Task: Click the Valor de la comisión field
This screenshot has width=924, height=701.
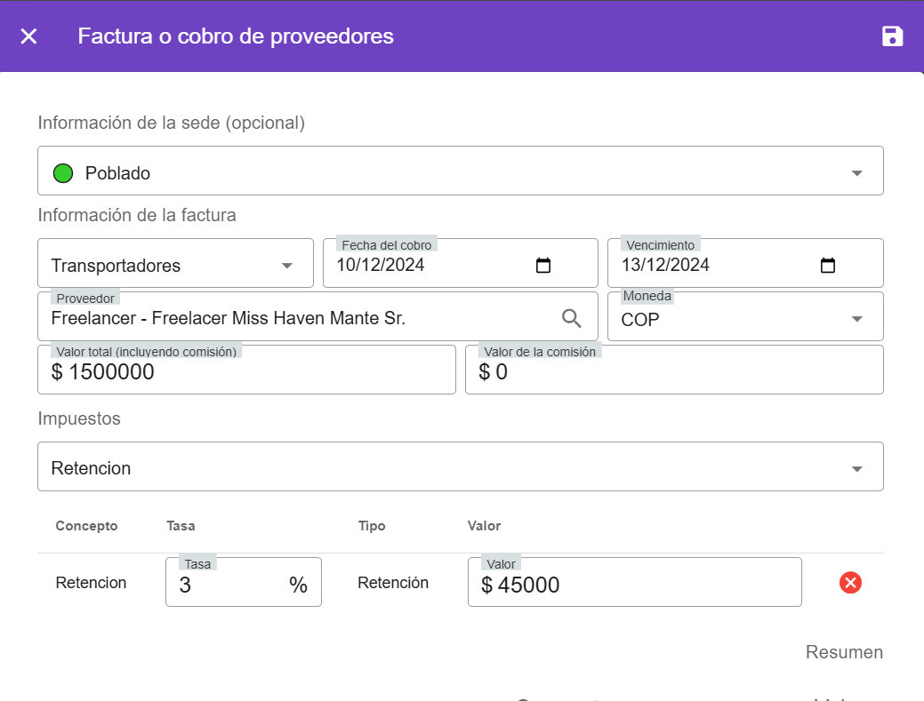Action: click(623, 371)
